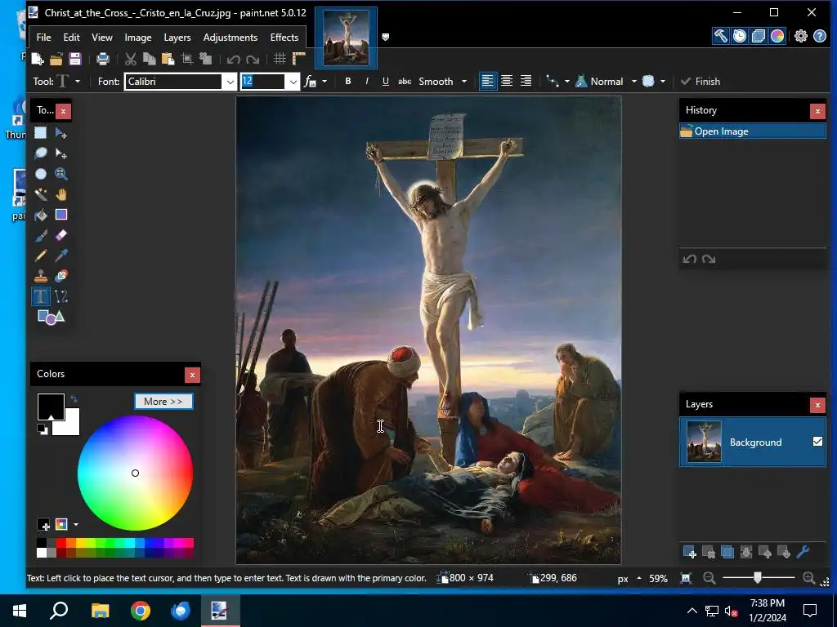Click the Open folder toolbar icon
The height and width of the screenshot is (627, 837).
pyautogui.click(x=56, y=59)
